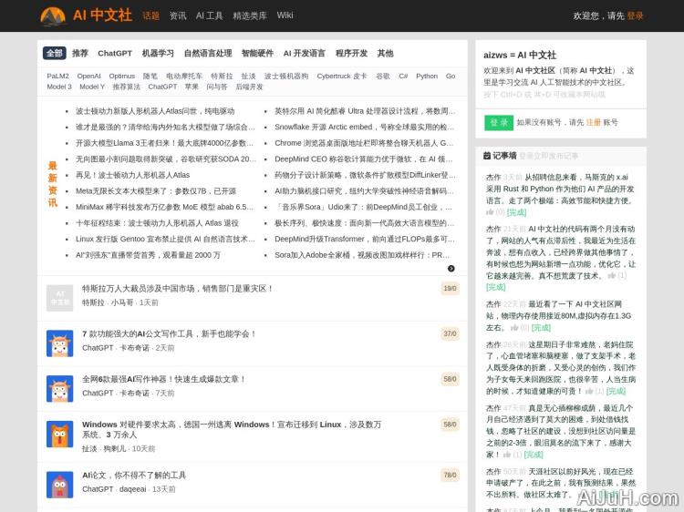Click fox avatar beside Windows 对硬件要求太高 post

pos(60,434)
